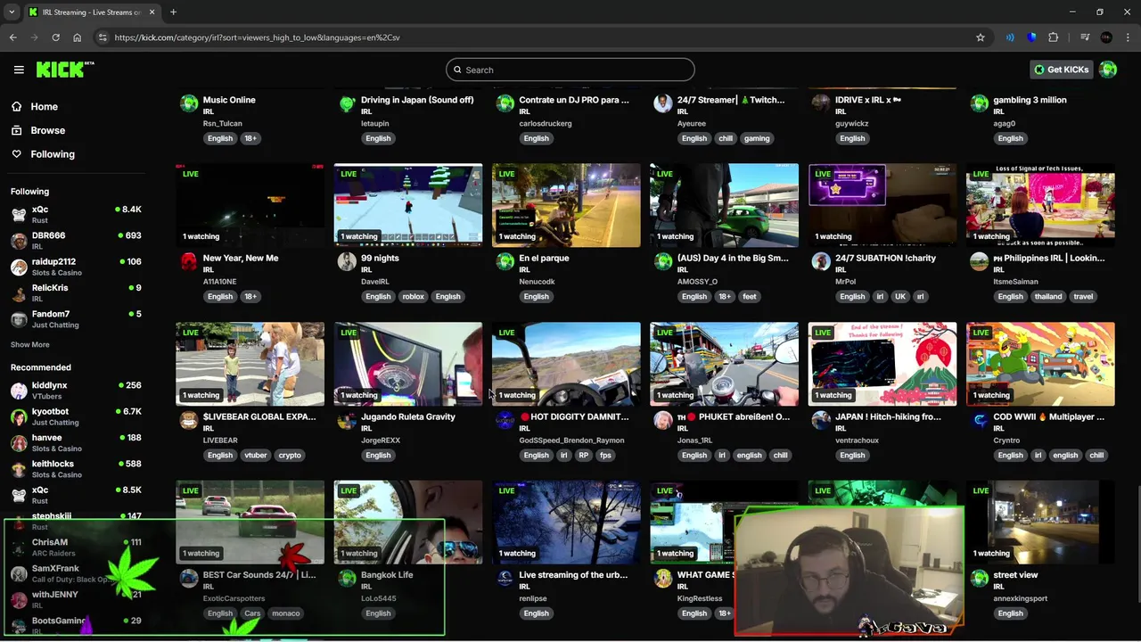Click ventrachoux streamer avatar
The height and width of the screenshot is (642, 1141).
[x=821, y=420]
